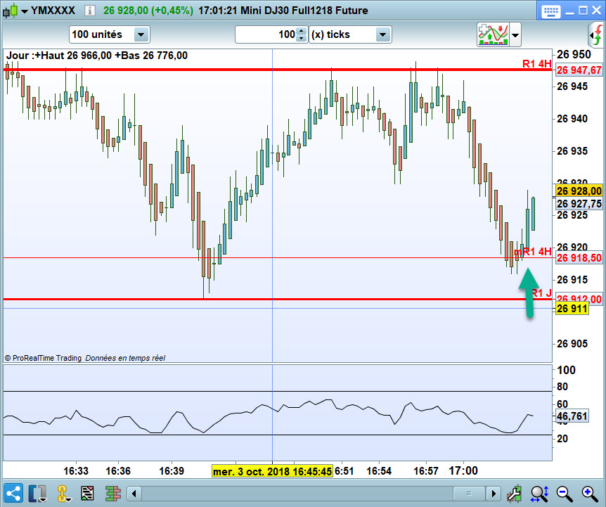
Task: Click the 17:00 time axis label
Action: [463, 470]
